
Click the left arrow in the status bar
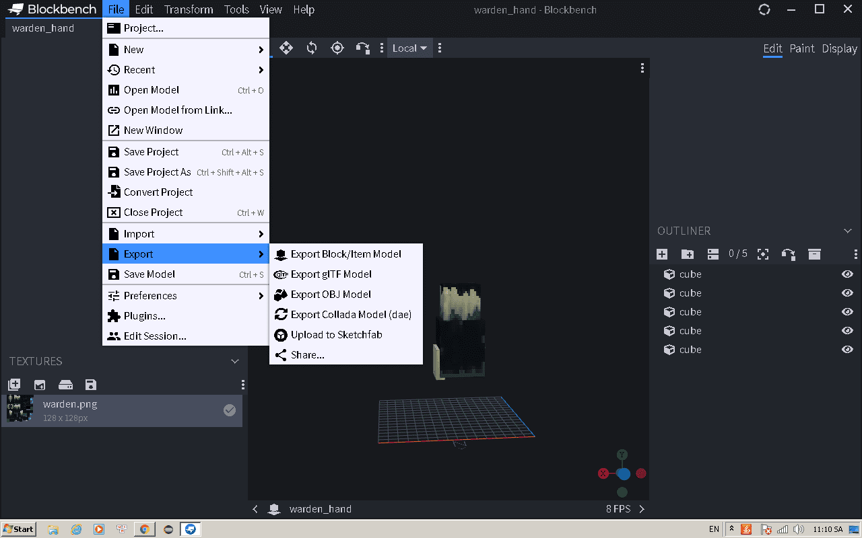[x=255, y=509]
